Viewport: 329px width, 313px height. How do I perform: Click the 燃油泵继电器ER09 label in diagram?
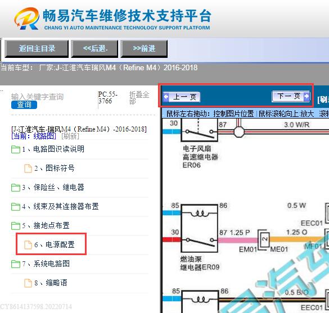tap(200, 263)
